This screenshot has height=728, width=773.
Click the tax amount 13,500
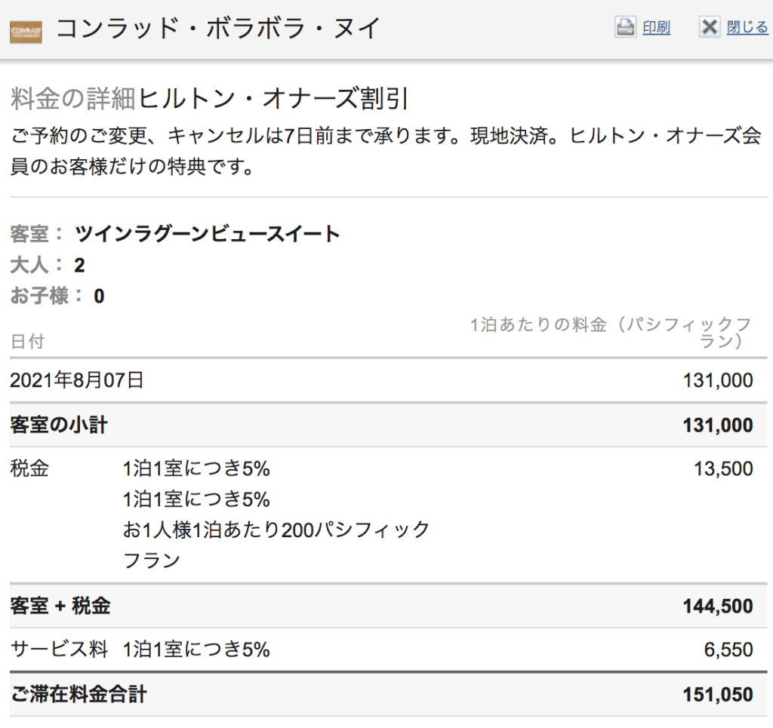723,469
